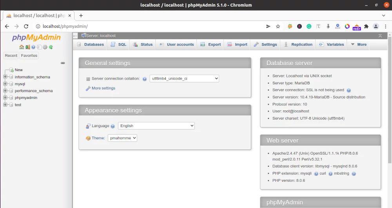Click help icon next to mbstring extension
The image size is (392, 208).
[354, 174]
